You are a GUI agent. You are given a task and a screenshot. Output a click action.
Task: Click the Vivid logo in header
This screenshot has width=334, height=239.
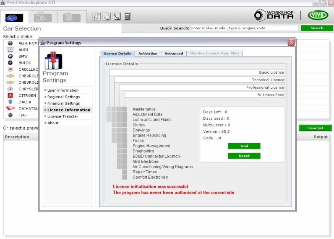[x=318, y=15]
